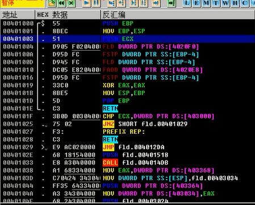Click address 00401004
The width and height of the screenshot is (255, 205).
(x=18, y=47)
